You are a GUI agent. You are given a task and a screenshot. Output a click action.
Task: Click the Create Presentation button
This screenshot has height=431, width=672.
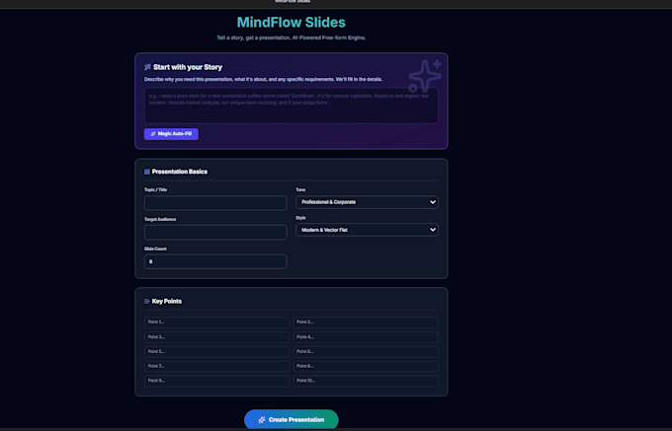coord(292,420)
